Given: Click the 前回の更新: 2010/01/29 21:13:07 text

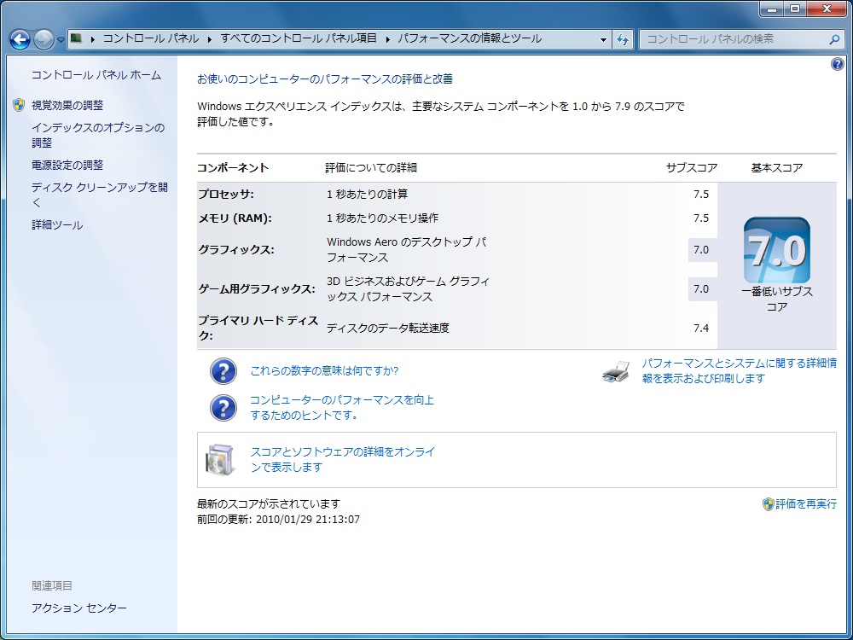Looking at the screenshot, I should tap(279, 519).
